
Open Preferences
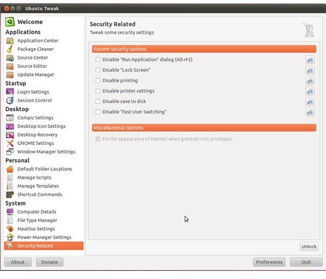point(269,262)
